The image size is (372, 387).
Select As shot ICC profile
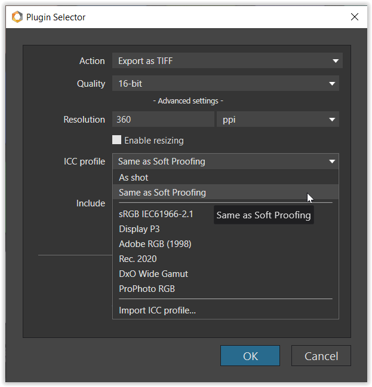coord(226,178)
